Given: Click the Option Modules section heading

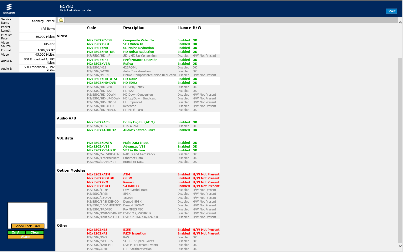Looking at the screenshot, I should click(x=71, y=170).
